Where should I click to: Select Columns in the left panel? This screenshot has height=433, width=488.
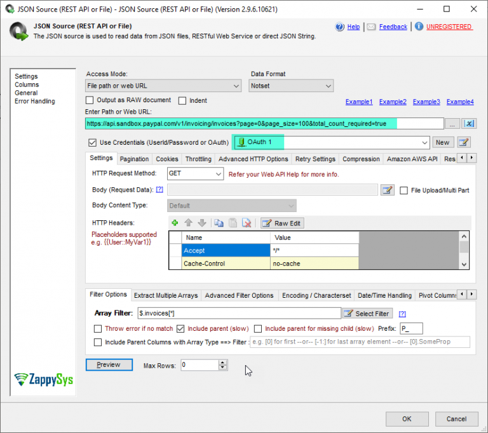coord(27,84)
